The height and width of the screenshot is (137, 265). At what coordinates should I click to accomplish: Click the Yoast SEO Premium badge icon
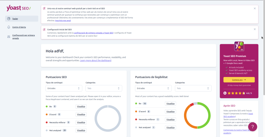239,46
